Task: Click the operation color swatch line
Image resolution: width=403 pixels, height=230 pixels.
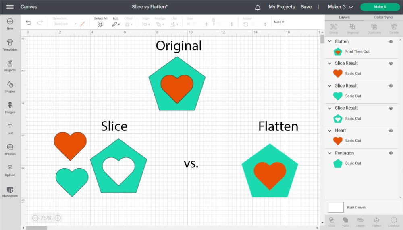Action: 83,24
